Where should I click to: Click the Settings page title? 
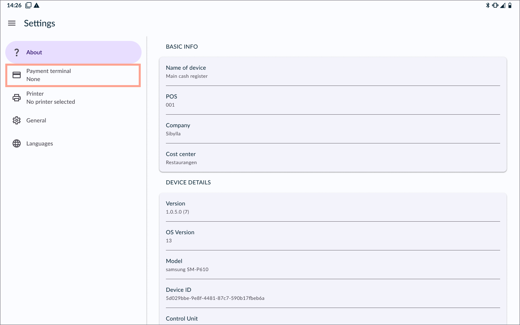tap(39, 24)
